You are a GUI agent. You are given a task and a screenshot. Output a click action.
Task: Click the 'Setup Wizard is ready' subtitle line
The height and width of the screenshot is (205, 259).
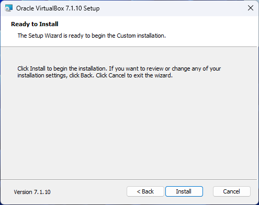point(92,36)
